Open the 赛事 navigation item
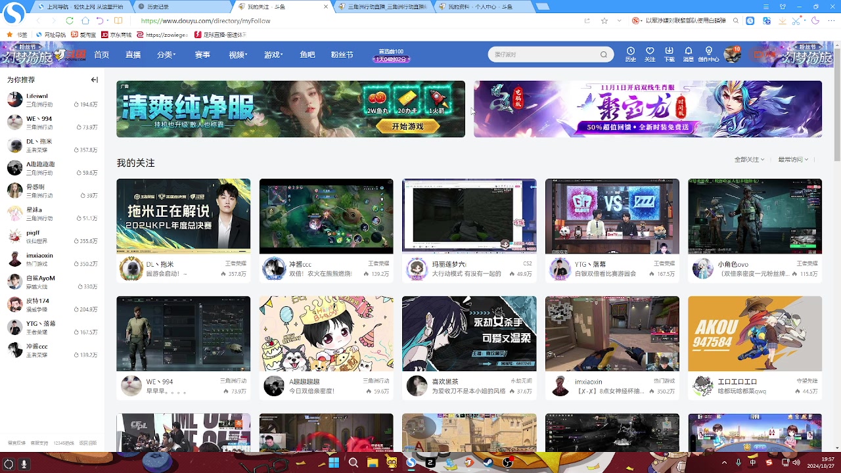Viewport: 841px width, 473px height. point(202,55)
